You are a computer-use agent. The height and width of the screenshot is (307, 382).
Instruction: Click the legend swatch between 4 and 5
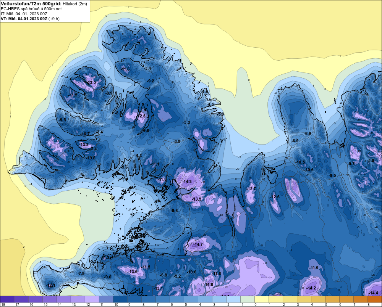(x=318, y=299)
